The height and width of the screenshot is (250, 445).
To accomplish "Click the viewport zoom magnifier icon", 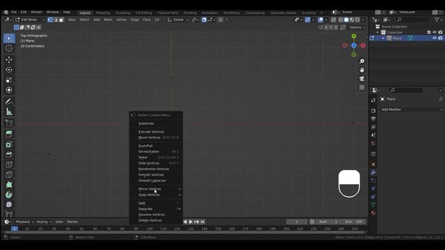I will [362, 61].
